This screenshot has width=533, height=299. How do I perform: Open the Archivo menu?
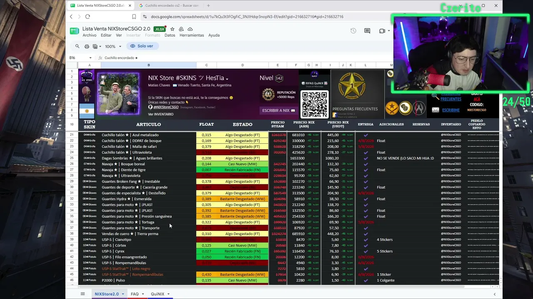click(x=90, y=35)
